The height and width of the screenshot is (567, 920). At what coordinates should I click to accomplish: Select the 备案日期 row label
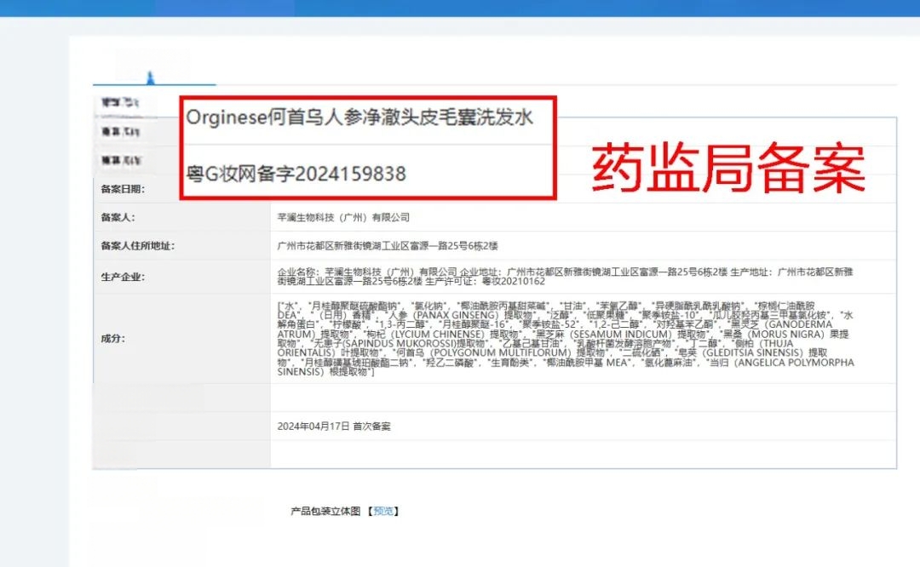point(123,189)
